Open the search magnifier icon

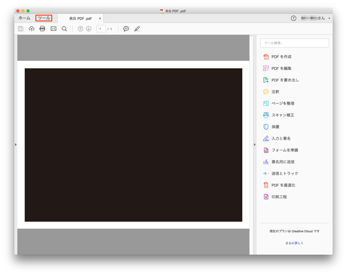click(64, 29)
